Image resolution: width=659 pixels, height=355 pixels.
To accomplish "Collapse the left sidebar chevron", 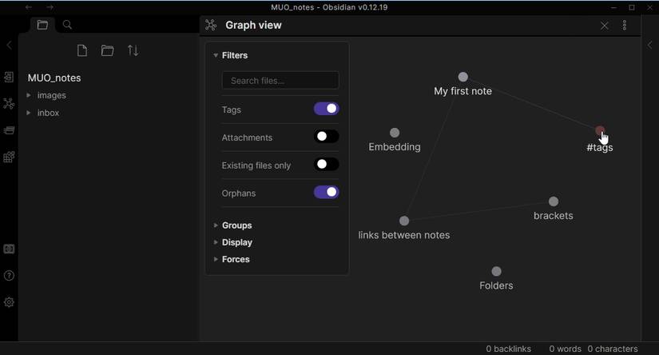I will click(10, 45).
